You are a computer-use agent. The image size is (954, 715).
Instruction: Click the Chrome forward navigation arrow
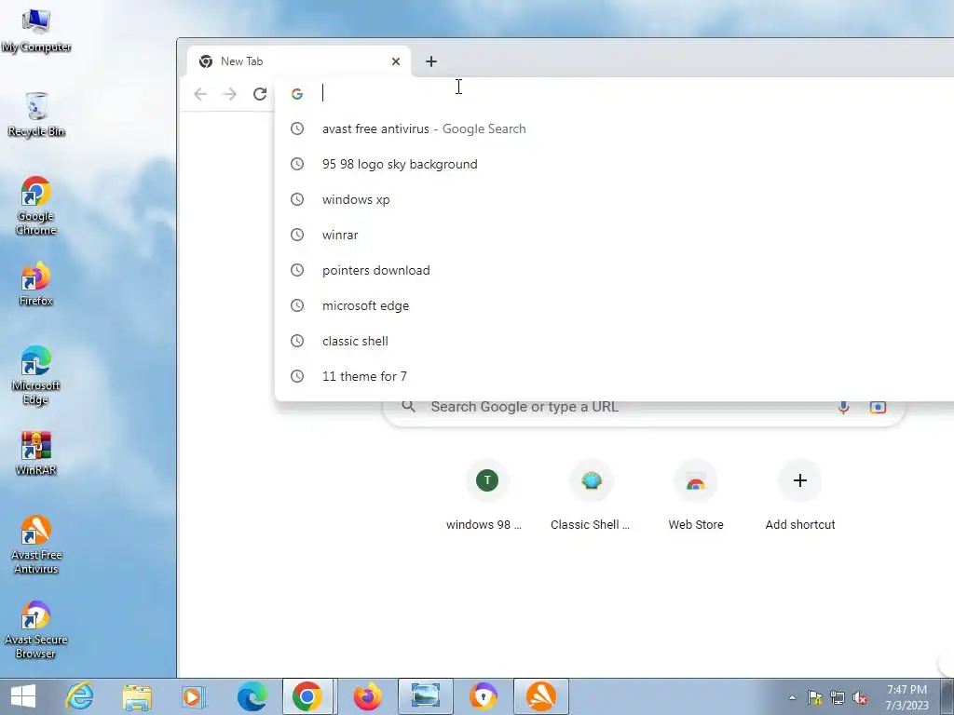(x=229, y=94)
